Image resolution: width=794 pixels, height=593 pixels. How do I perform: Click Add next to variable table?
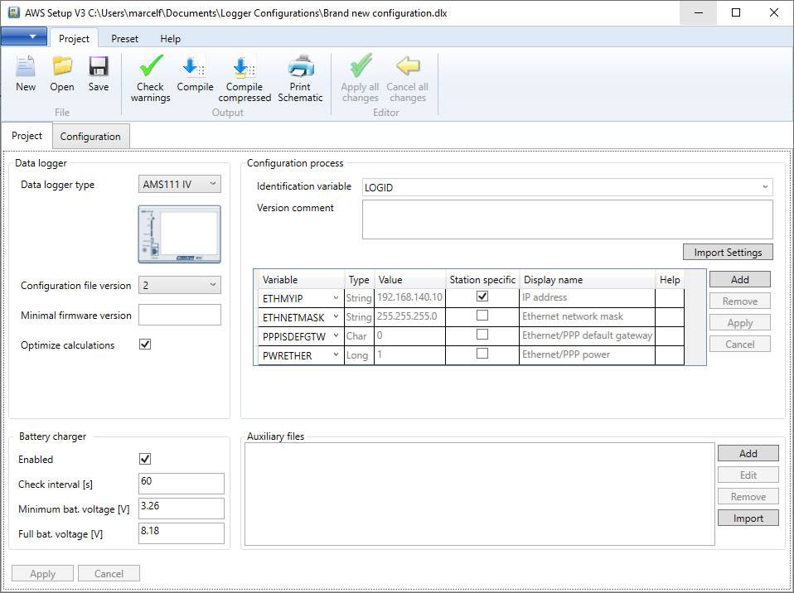pyautogui.click(x=740, y=279)
